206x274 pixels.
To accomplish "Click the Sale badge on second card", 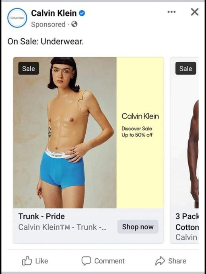I will tap(186, 68).
